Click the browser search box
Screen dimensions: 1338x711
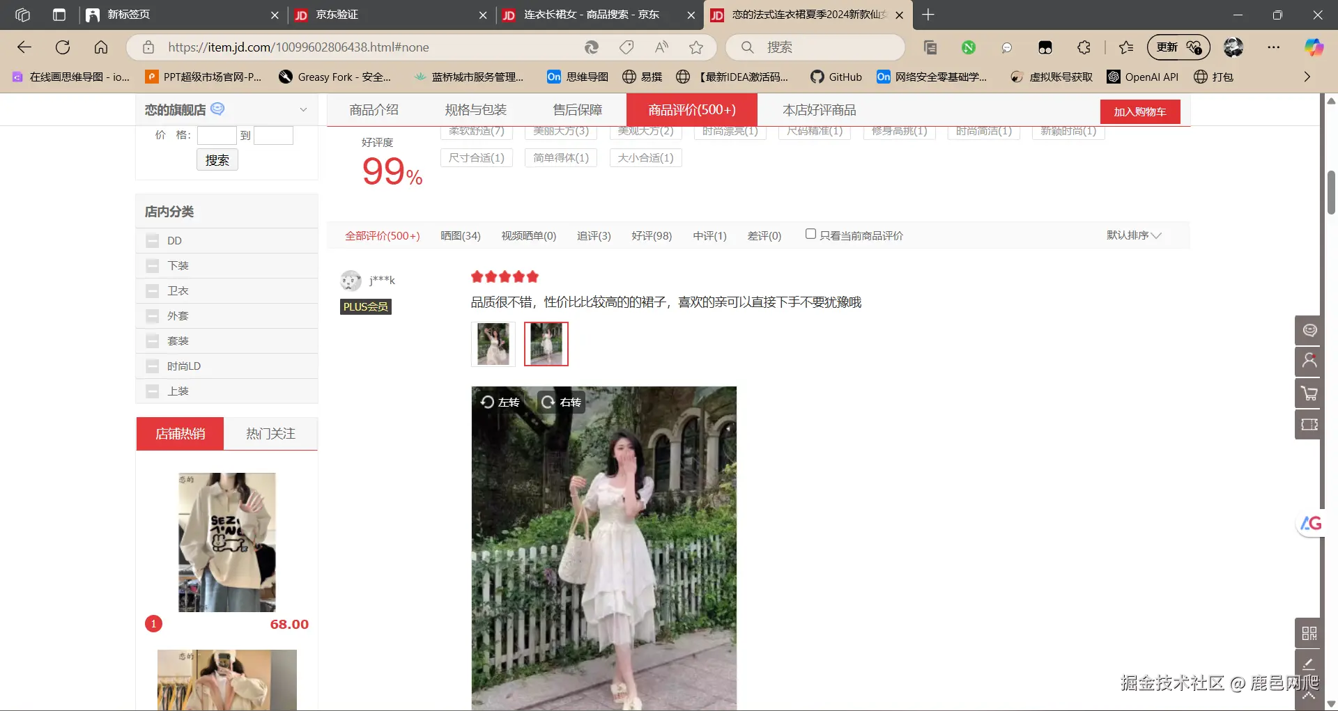[815, 47]
